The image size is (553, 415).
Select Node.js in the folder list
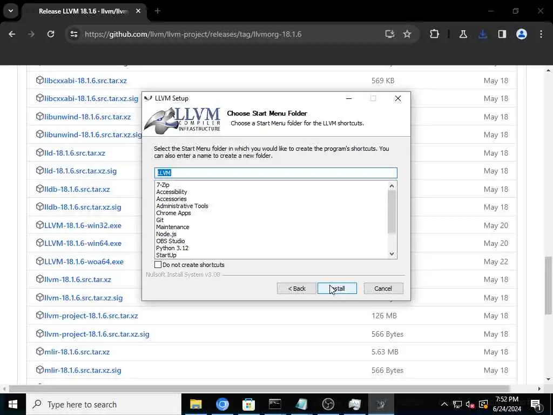(x=166, y=234)
